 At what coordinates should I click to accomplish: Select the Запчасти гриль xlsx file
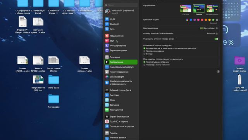pos(38,25)
